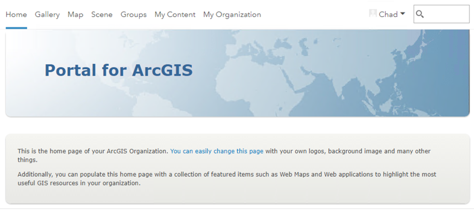Click the 'Additionally, you can populate' paragraph

click(x=227, y=178)
